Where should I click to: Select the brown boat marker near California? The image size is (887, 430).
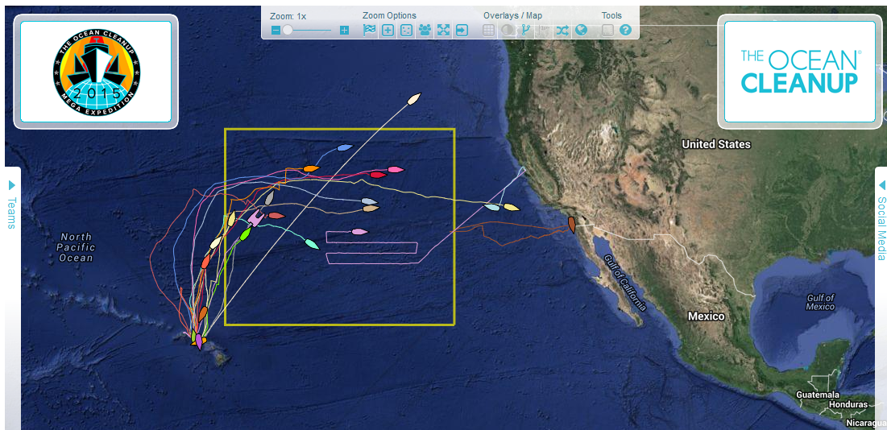571,225
